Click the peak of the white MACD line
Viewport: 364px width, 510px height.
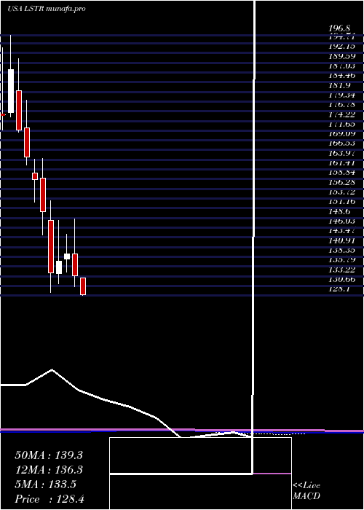point(52,369)
